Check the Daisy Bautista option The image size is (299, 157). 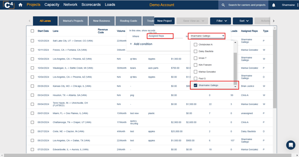click(196, 51)
